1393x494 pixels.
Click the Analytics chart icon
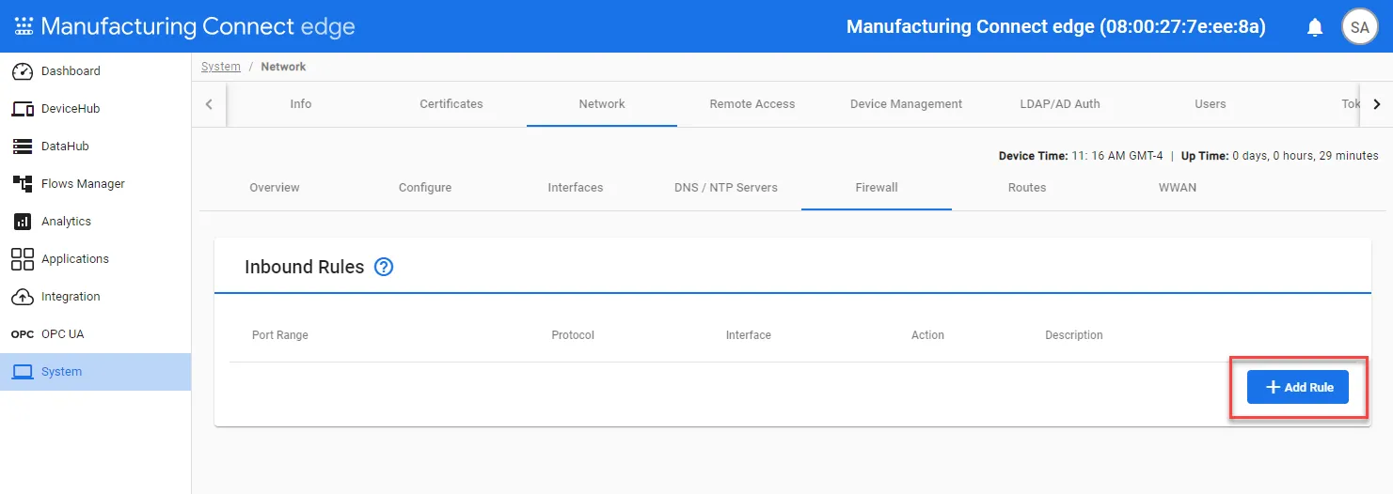coord(23,222)
